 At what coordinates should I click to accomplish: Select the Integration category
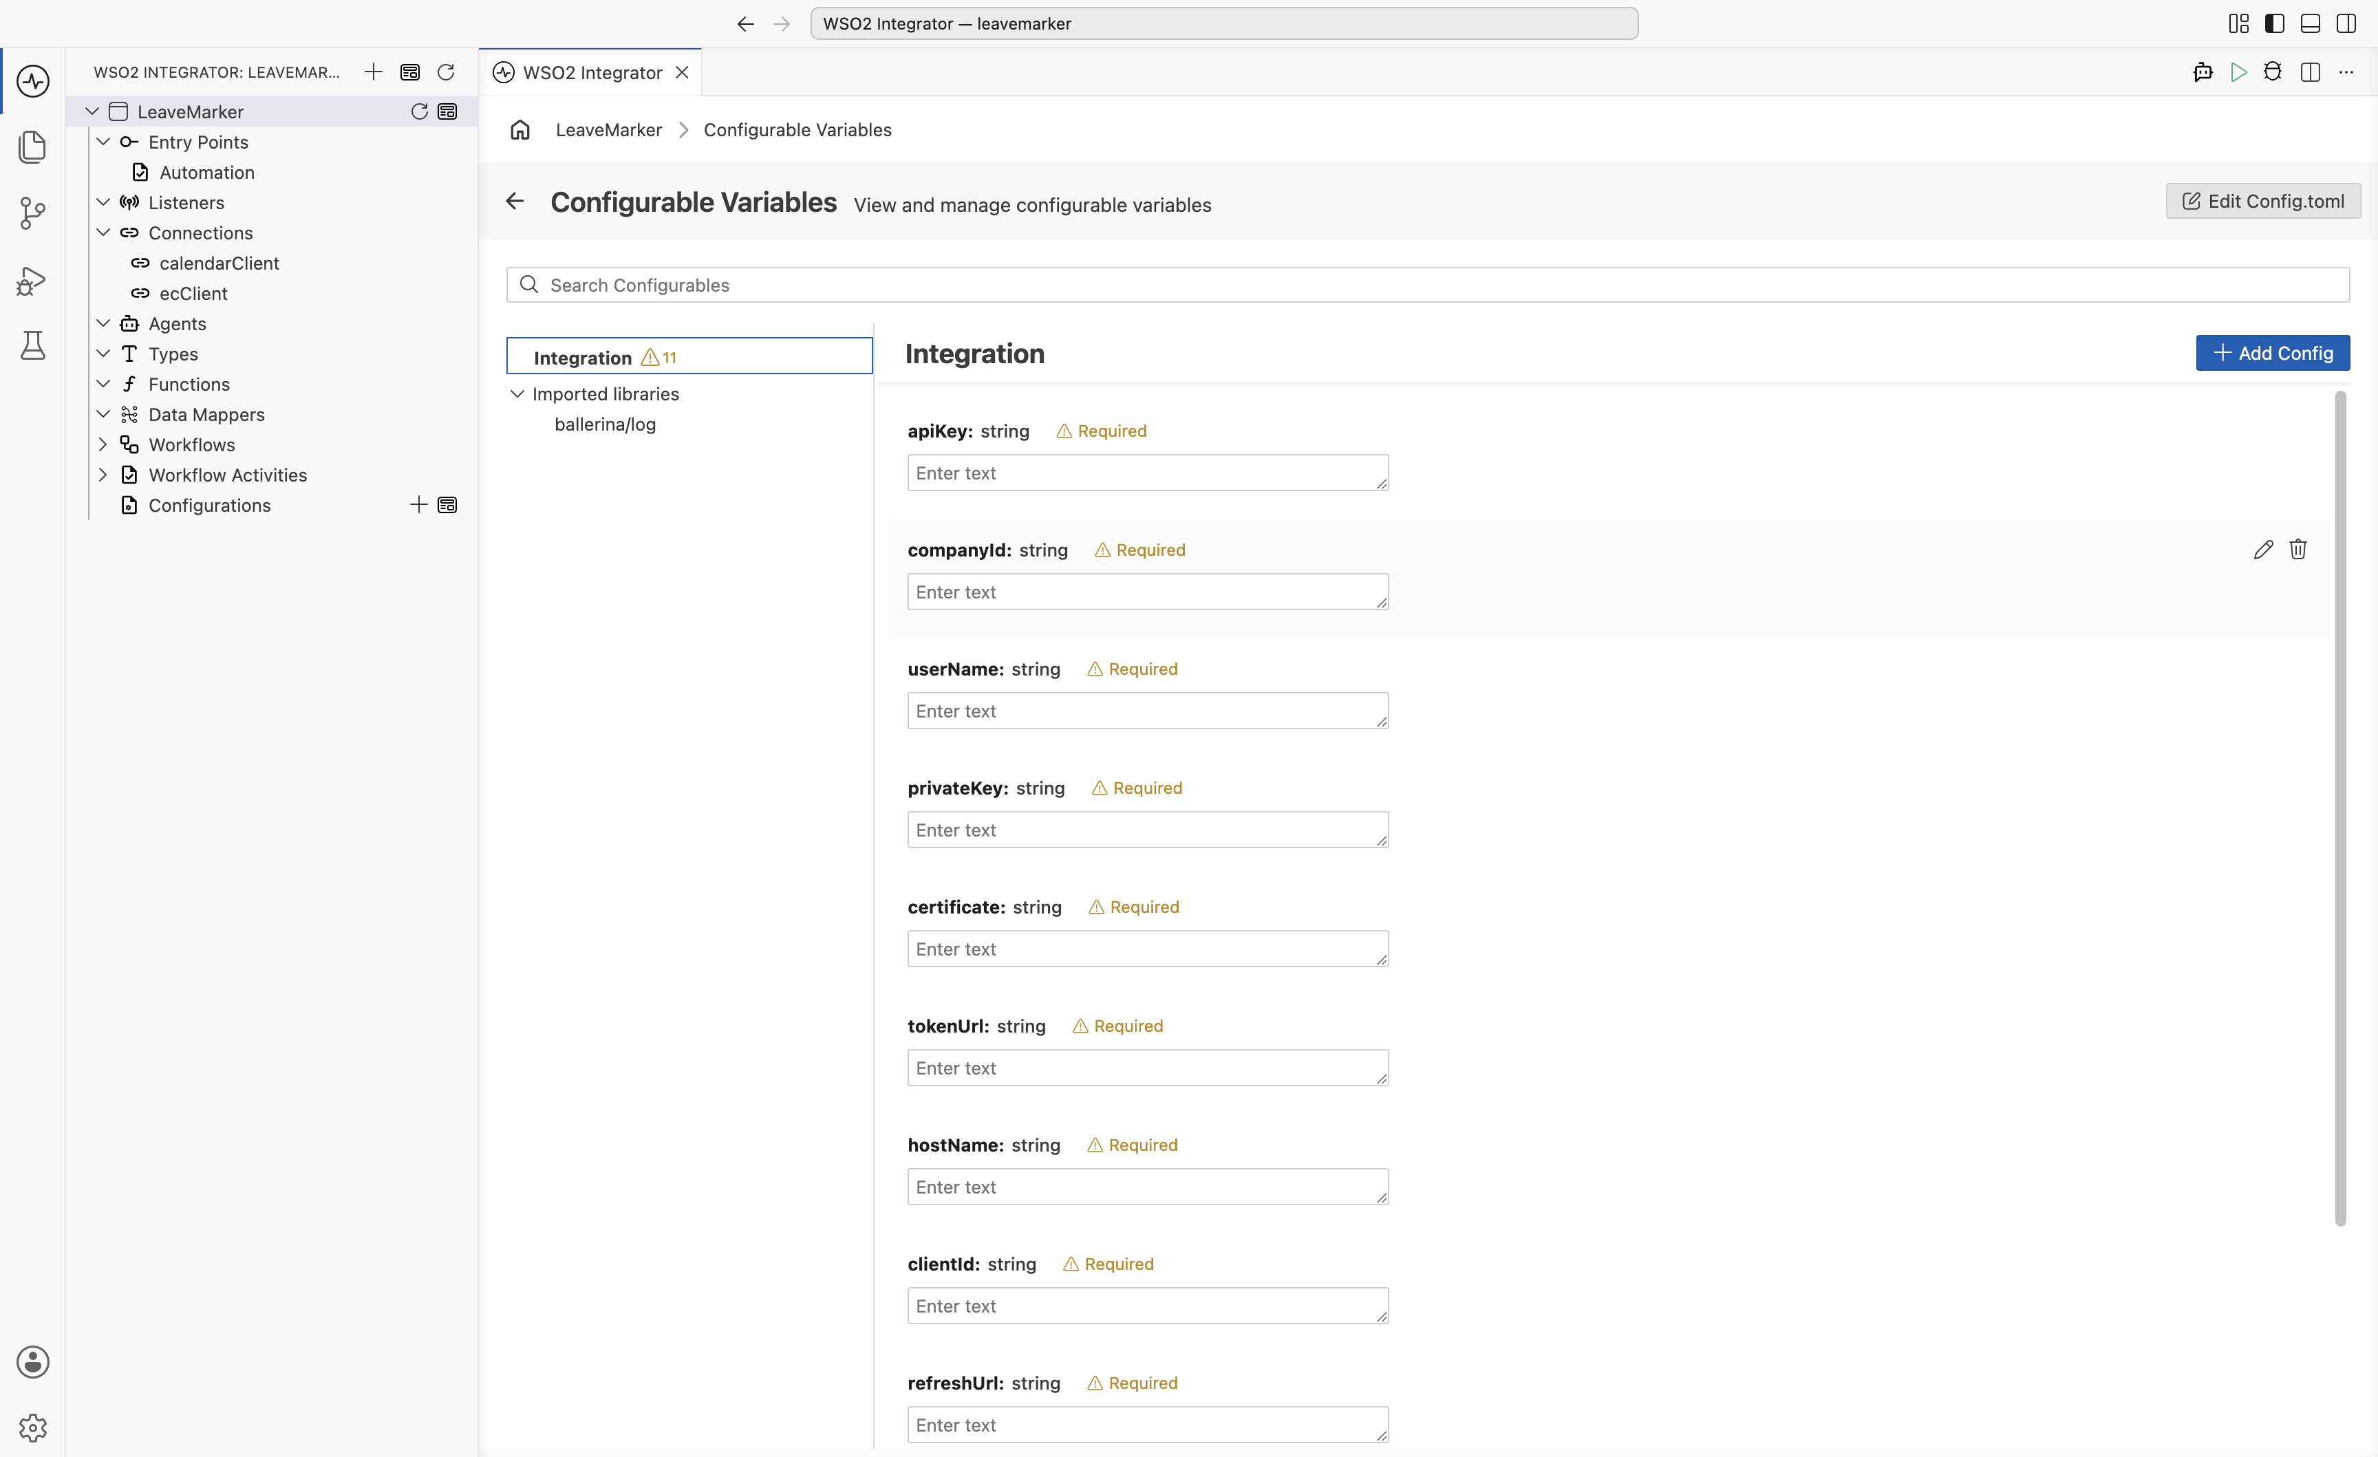(689, 356)
